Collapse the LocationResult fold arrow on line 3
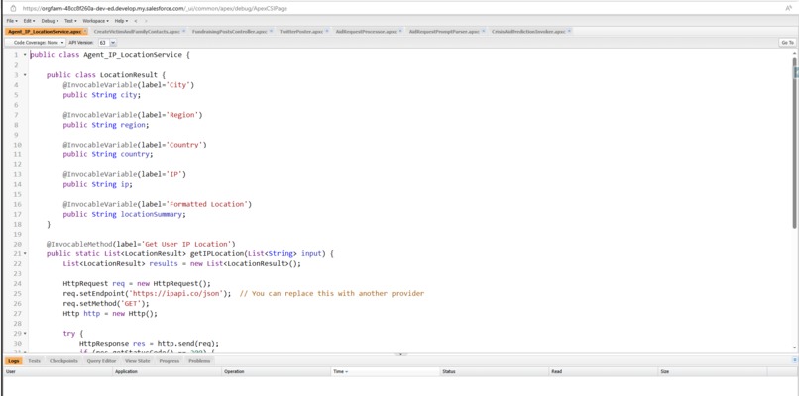 point(25,75)
